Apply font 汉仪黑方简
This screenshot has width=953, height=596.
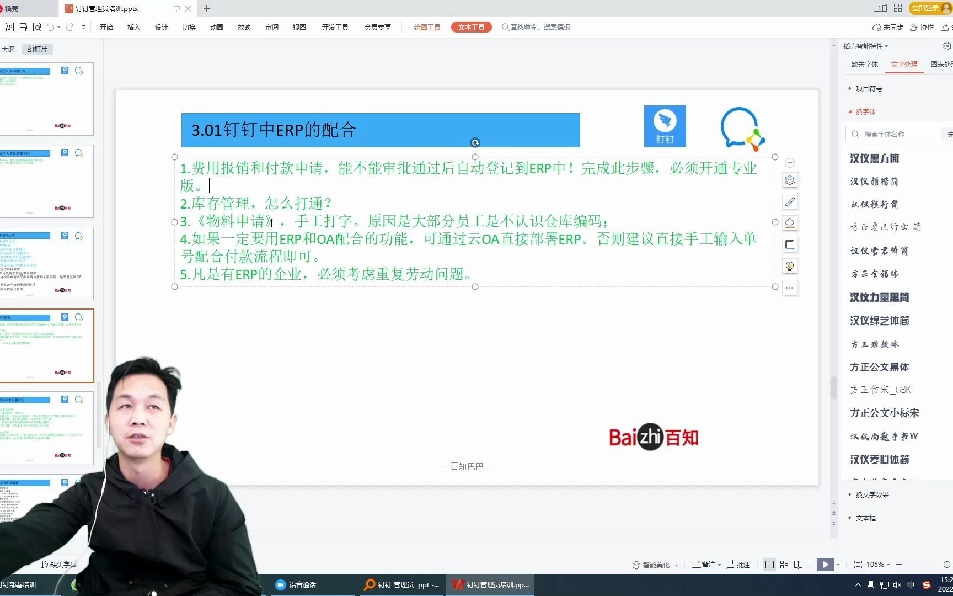point(875,158)
